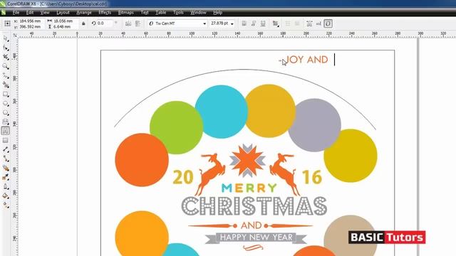Mirror the text horizontally
Screen dimensions: 456x256
128,23
